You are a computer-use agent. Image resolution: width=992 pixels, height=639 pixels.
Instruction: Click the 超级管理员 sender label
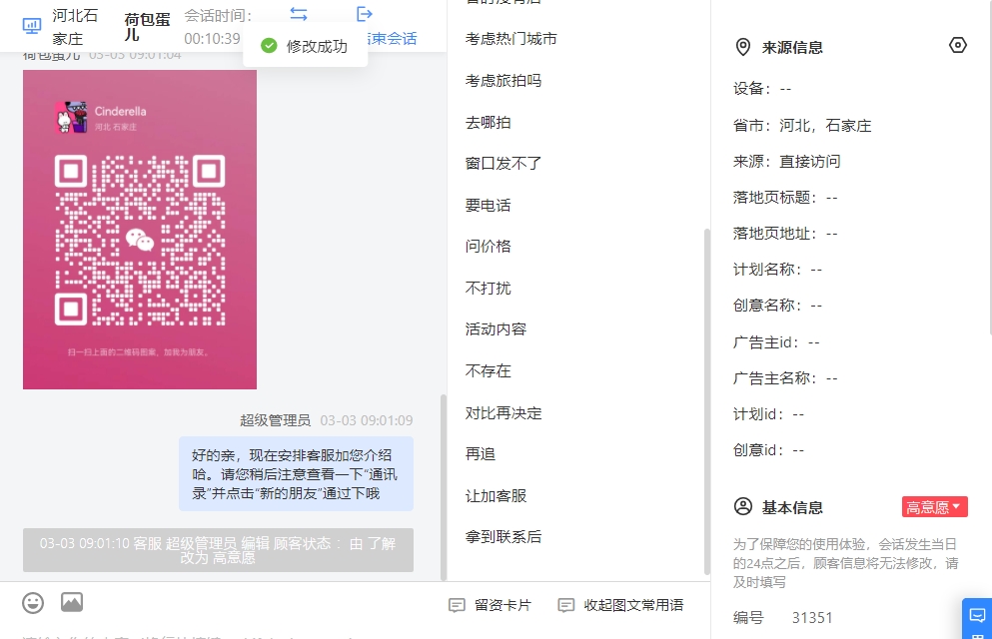tap(275, 421)
